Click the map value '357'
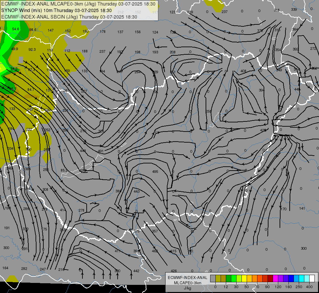The height and width of the screenshot is (293, 319). (x=155, y=231)
